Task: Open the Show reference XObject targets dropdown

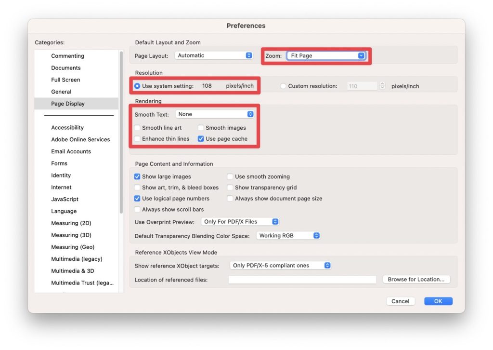Action: tap(280, 265)
